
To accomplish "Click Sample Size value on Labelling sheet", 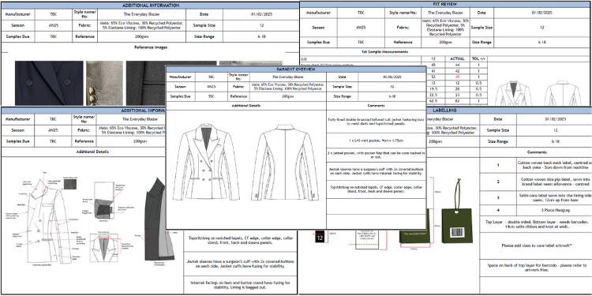I will [555, 130].
